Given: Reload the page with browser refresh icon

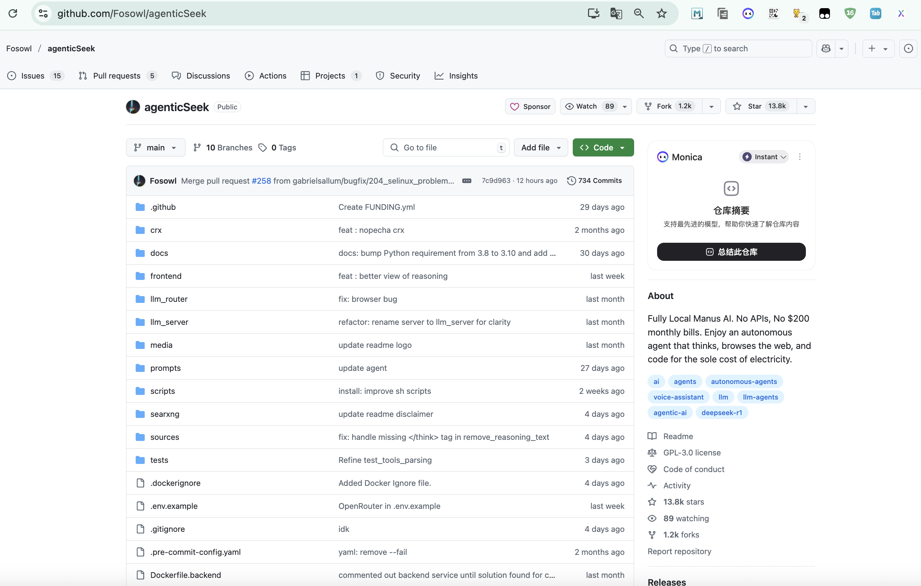Looking at the screenshot, I should tap(13, 13).
